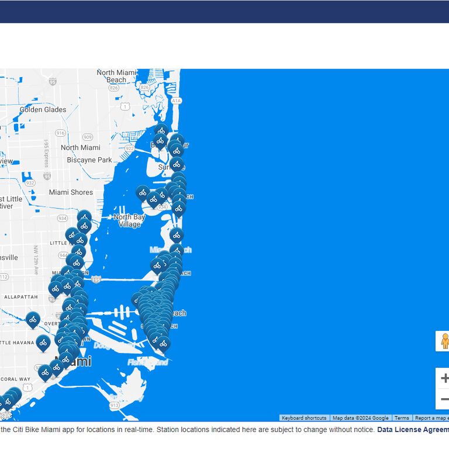
Task: Report a map error
Action: click(x=431, y=418)
